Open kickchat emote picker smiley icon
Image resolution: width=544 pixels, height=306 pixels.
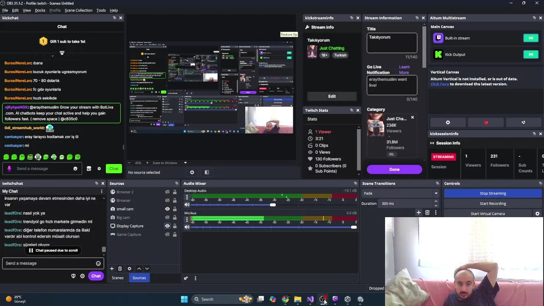(x=75, y=169)
